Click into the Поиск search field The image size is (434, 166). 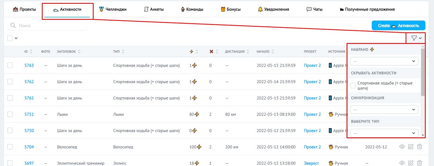click(x=51, y=26)
